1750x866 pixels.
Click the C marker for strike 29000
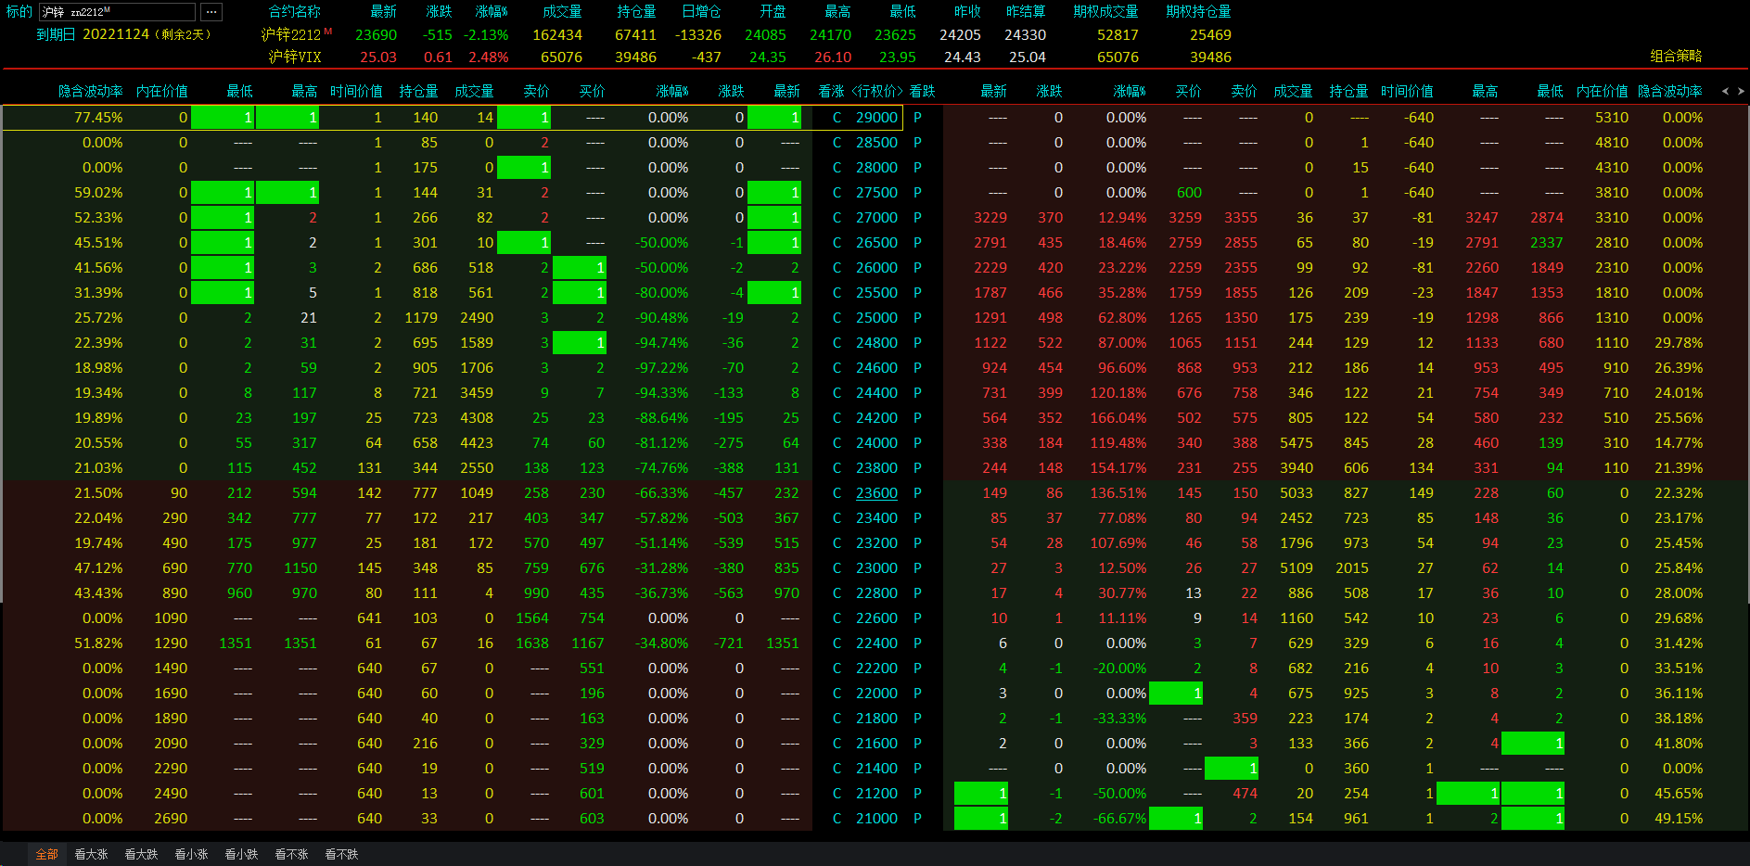point(837,118)
